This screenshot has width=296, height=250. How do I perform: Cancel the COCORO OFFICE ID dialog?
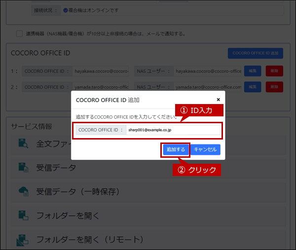click(x=205, y=149)
